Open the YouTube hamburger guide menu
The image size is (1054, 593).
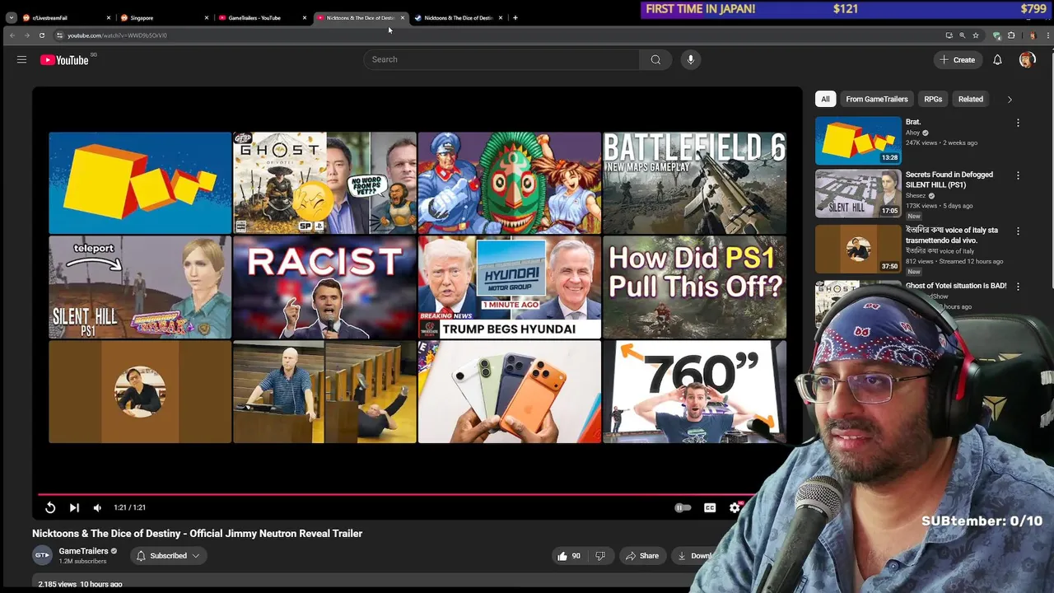22,59
